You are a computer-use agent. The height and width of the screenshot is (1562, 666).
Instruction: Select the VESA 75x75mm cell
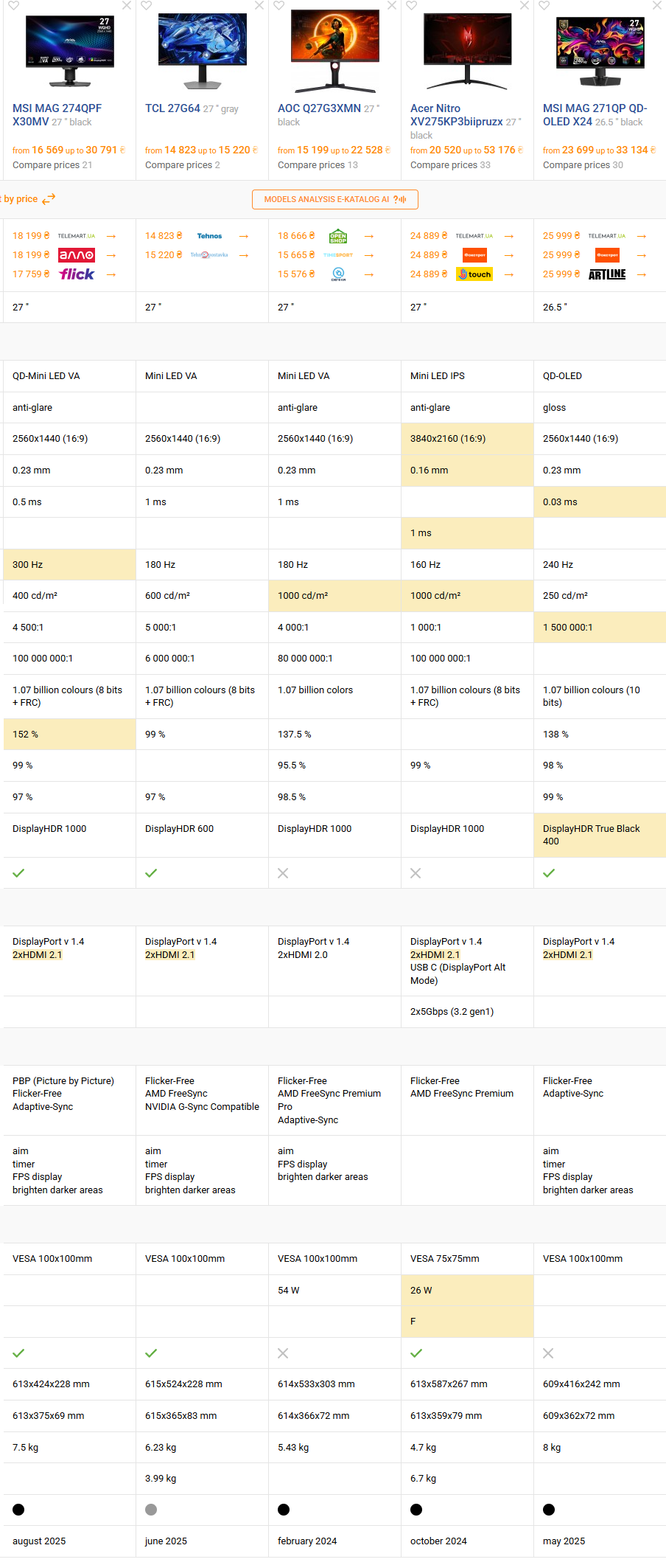pos(467,1259)
